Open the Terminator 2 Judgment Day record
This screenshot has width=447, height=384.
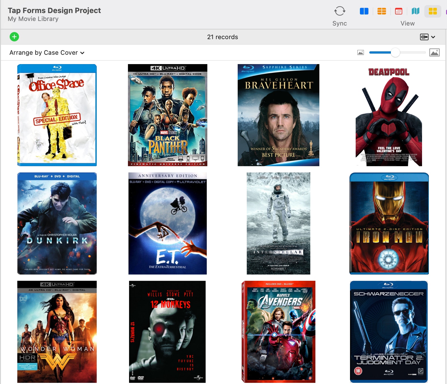pyautogui.click(x=389, y=332)
